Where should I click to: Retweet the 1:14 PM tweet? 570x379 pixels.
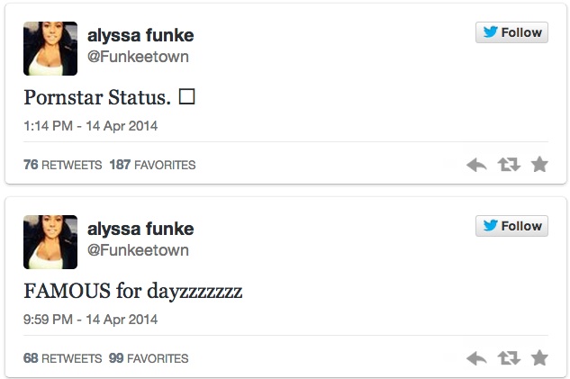coord(509,165)
